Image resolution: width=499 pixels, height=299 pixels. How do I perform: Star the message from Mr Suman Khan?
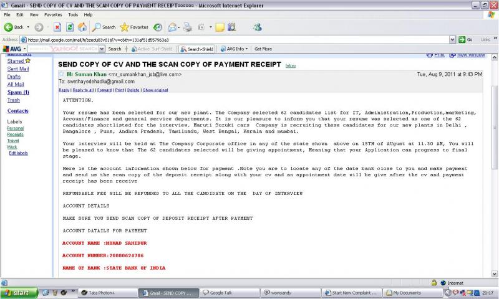click(x=61, y=74)
